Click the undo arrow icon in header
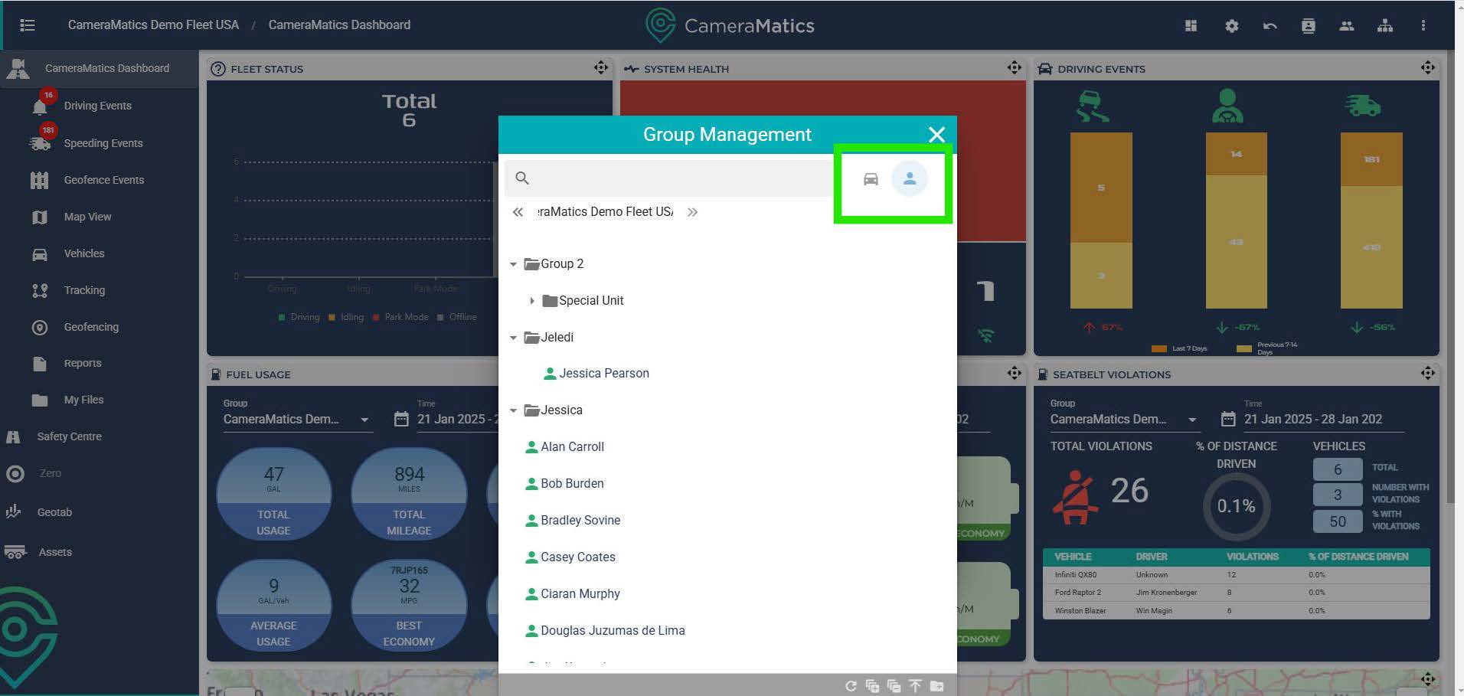This screenshot has height=696, width=1464. point(1270,26)
